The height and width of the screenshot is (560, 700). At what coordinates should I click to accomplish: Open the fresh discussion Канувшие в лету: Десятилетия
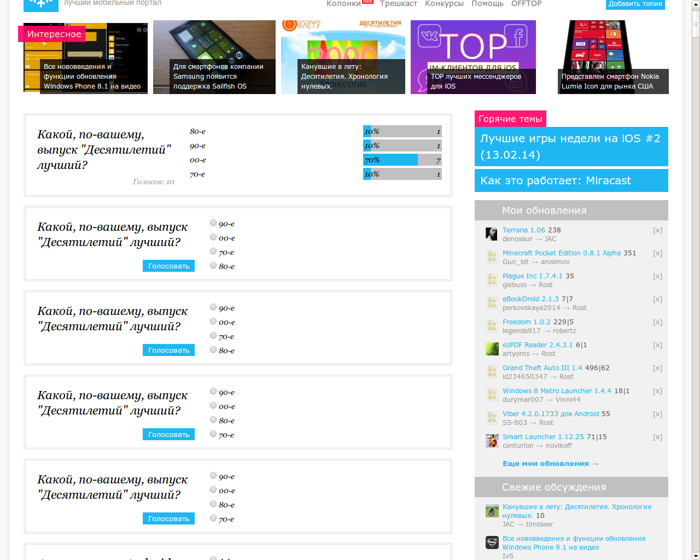[x=577, y=511]
